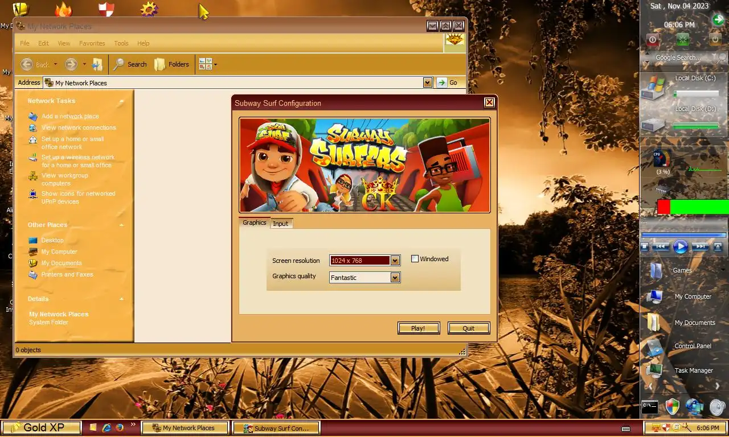
Task: Open the File menu
Action: click(x=24, y=43)
